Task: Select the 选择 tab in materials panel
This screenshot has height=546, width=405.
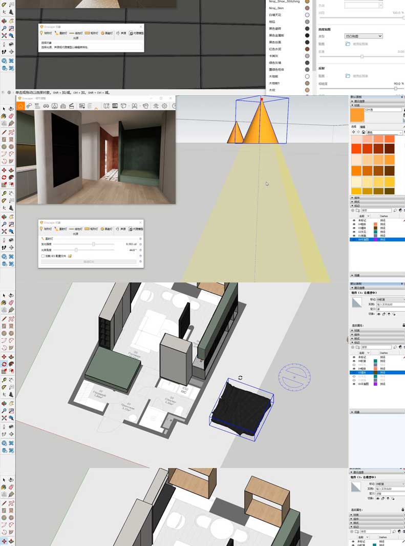Action: tap(354, 127)
